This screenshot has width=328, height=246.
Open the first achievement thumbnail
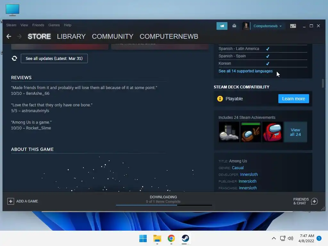[229, 132]
